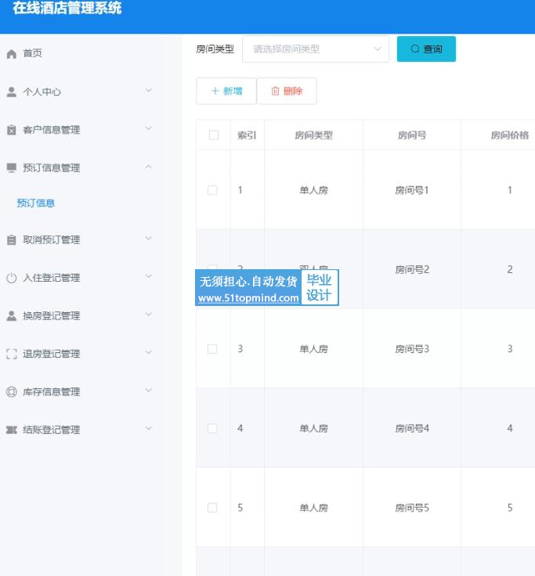Click the monitor icon for 预订信息管理
535x576 pixels.
(11, 167)
